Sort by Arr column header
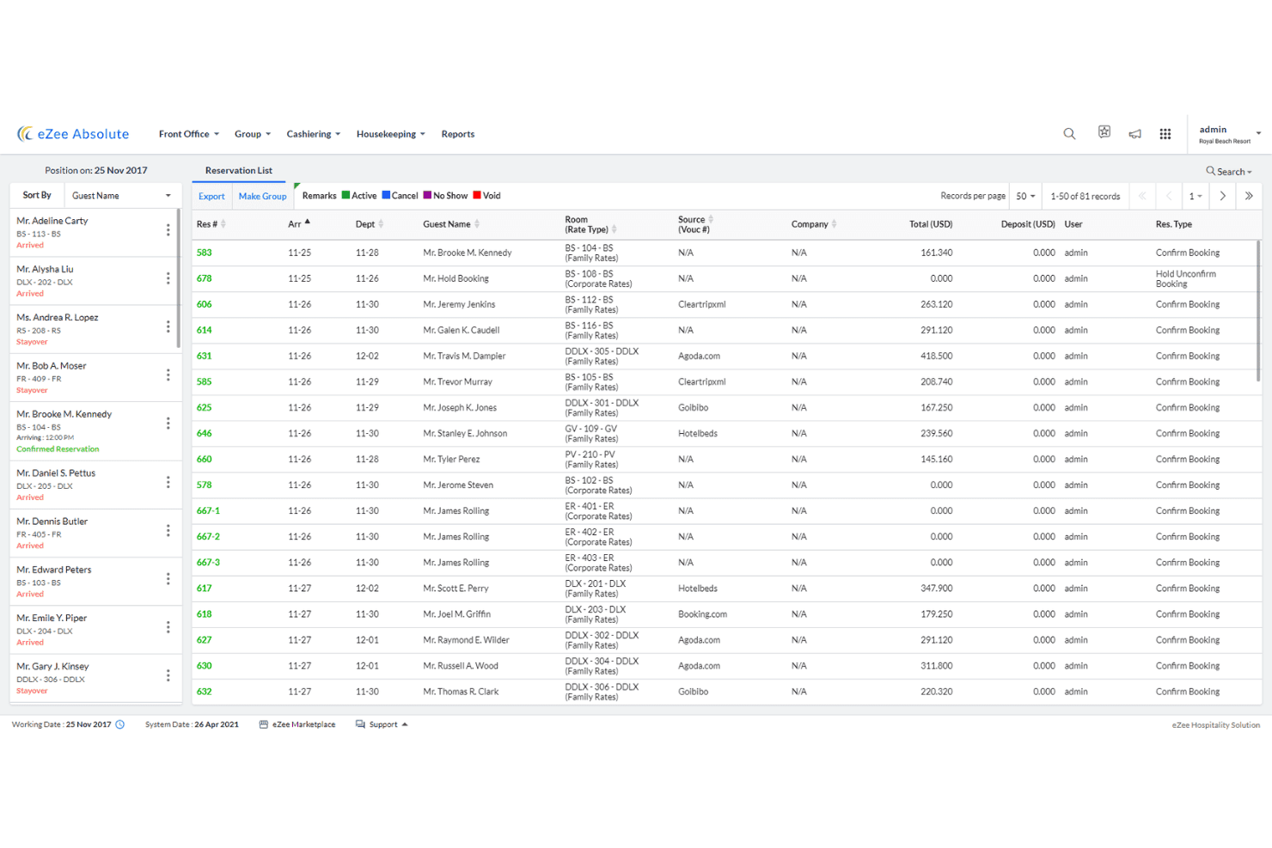Screen dimensions: 1272x848 pyautogui.click(x=299, y=223)
